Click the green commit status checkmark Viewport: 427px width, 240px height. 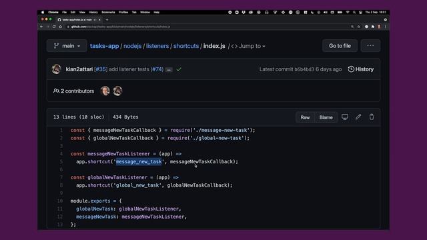[x=179, y=69]
